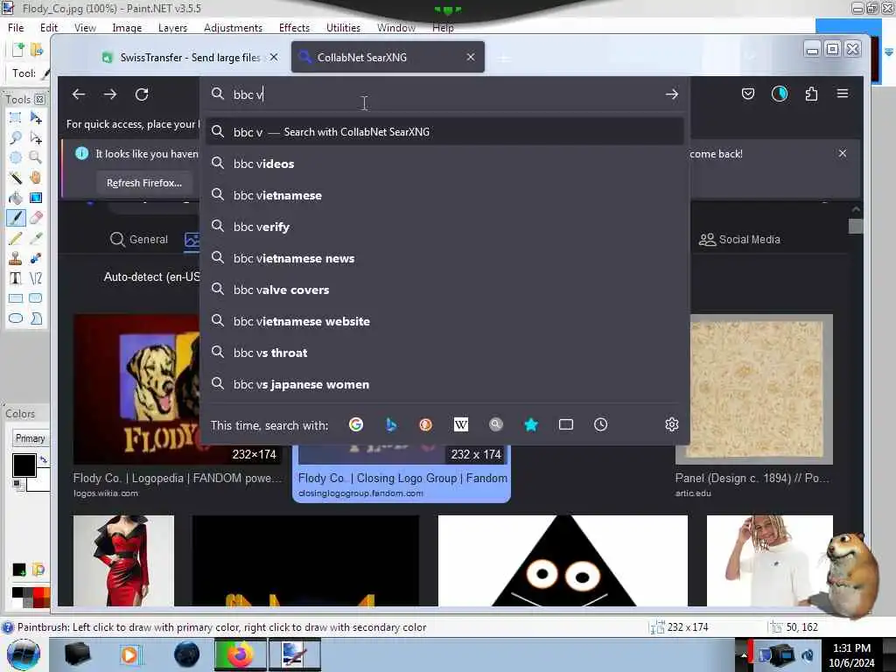The width and height of the screenshot is (896, 672).
Task: Open the Flody Co. dog logo thumbnail
Action: (137, 388)
